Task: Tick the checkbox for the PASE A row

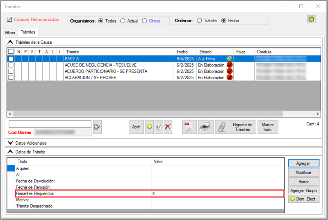Action: (x=11, y=59)
